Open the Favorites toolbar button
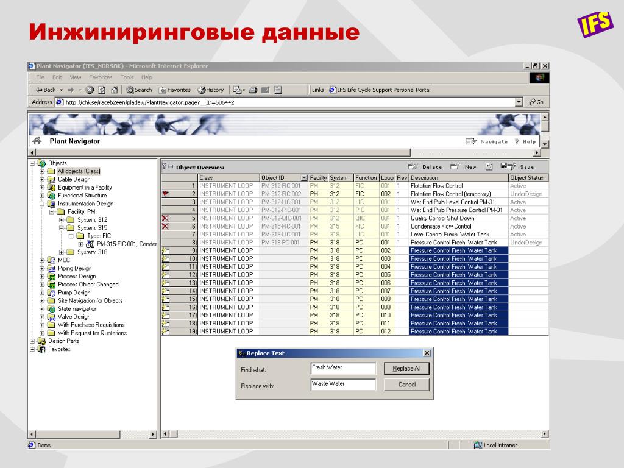The image size is (624, 468). [174, 90]
